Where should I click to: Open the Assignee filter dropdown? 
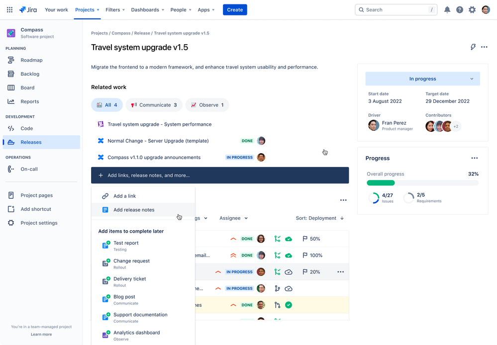coord(234,218)
